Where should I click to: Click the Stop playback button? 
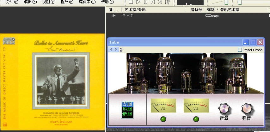click(131, 2)
